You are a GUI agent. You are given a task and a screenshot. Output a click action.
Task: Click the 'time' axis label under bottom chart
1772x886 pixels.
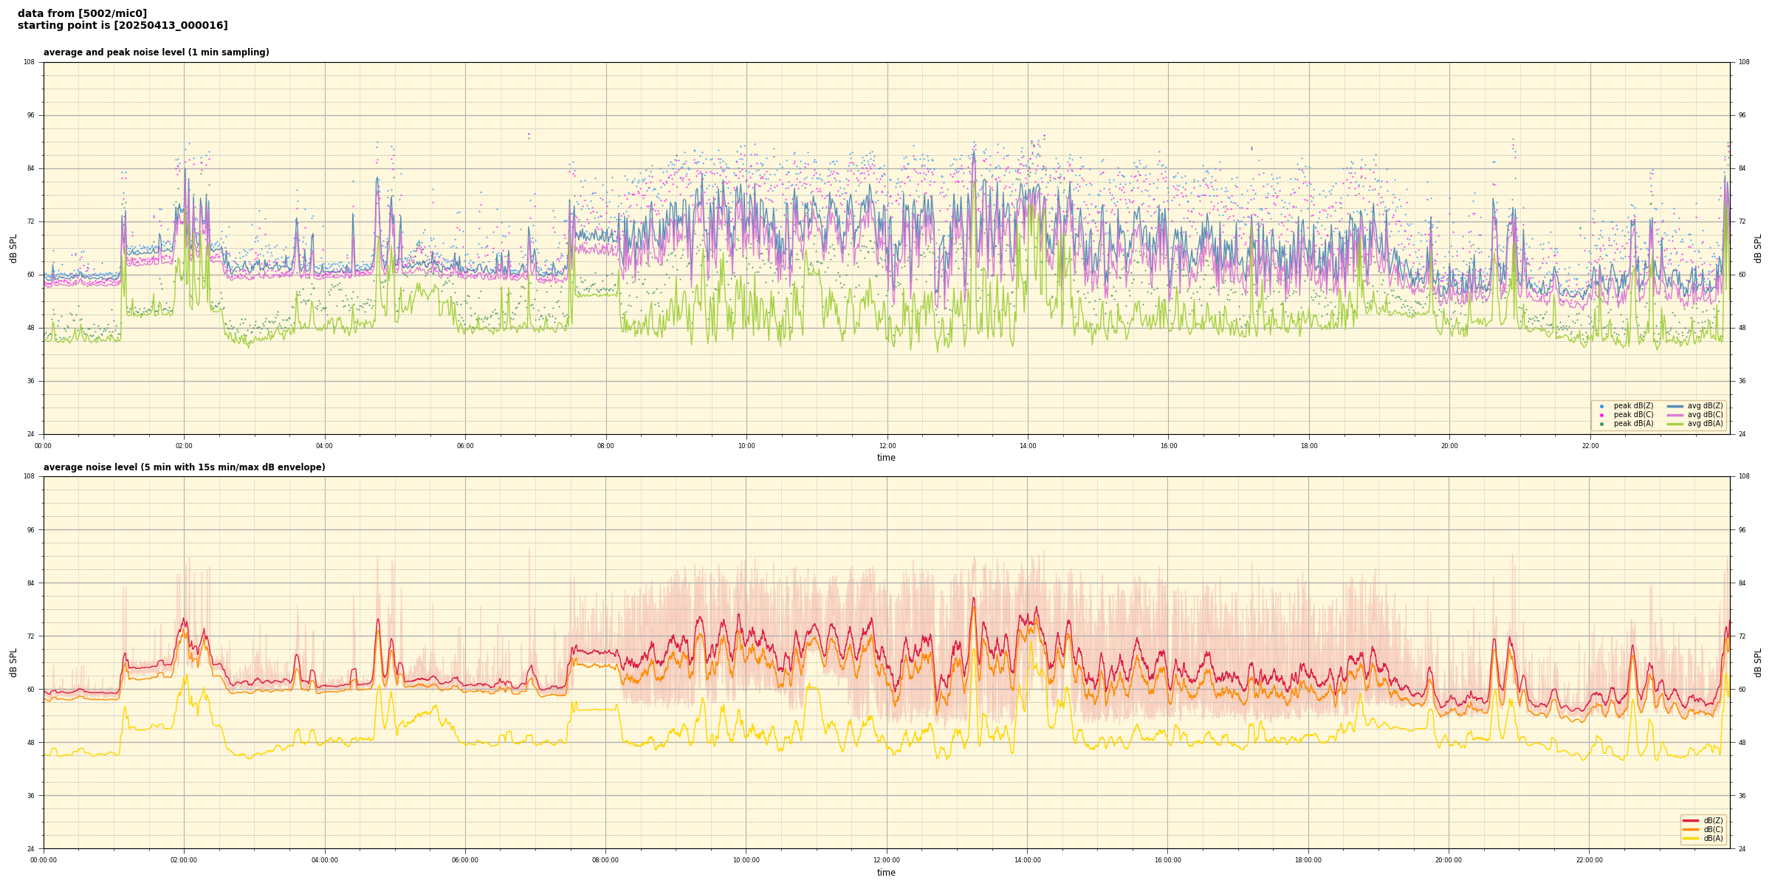[x=886, y=873]
